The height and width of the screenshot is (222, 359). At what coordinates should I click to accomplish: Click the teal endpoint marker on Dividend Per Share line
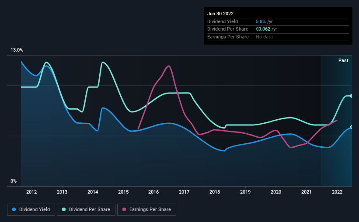click(x=351, y=96)
